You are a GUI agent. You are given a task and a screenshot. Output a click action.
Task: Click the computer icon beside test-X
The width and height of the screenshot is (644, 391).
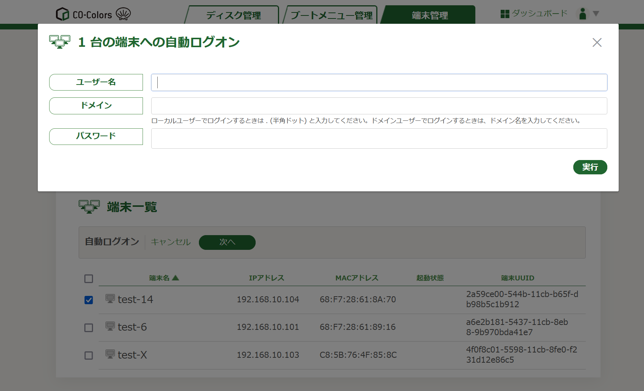(110, 354)
